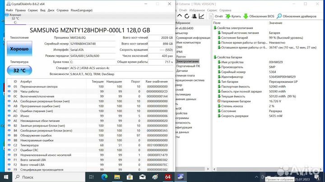This screenshot has width=325, height=182.
Task: Select the C: disk tab at top
Action: 15,18
